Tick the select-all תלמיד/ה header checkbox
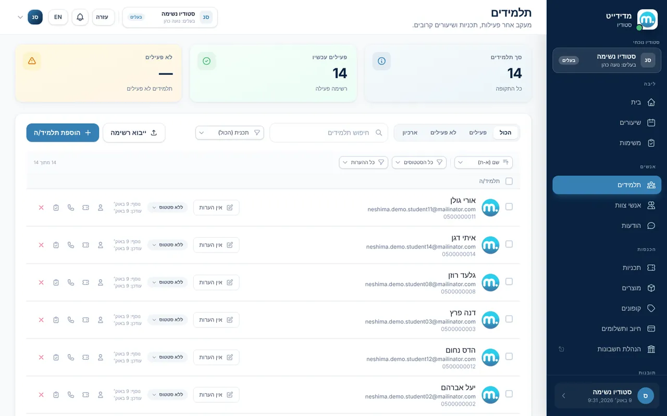Image resolution: width=667 pixels, height=416 pixels. coord(509,181)
